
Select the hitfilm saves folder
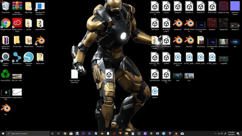(40, 57)
